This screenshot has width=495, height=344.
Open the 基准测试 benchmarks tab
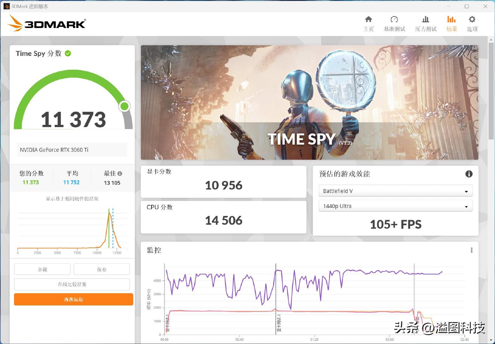394,24
